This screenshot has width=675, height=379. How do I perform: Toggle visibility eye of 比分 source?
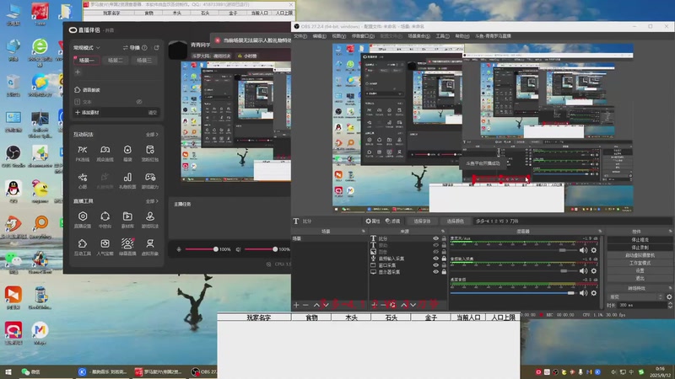tap(435, 238)
